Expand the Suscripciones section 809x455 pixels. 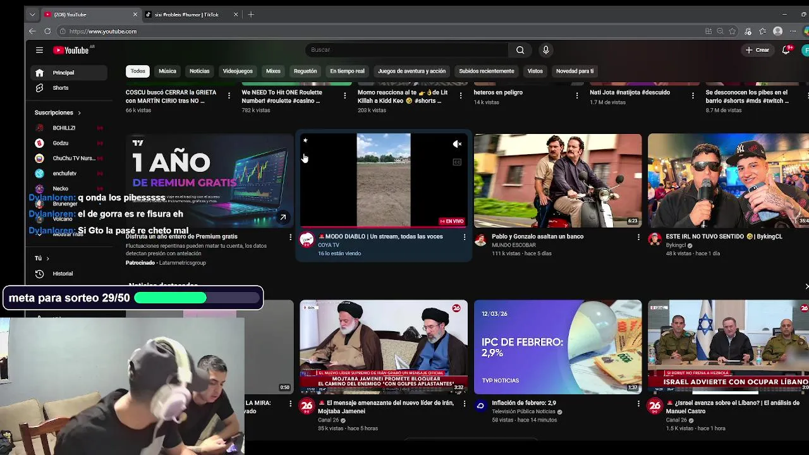pos(58,112)
